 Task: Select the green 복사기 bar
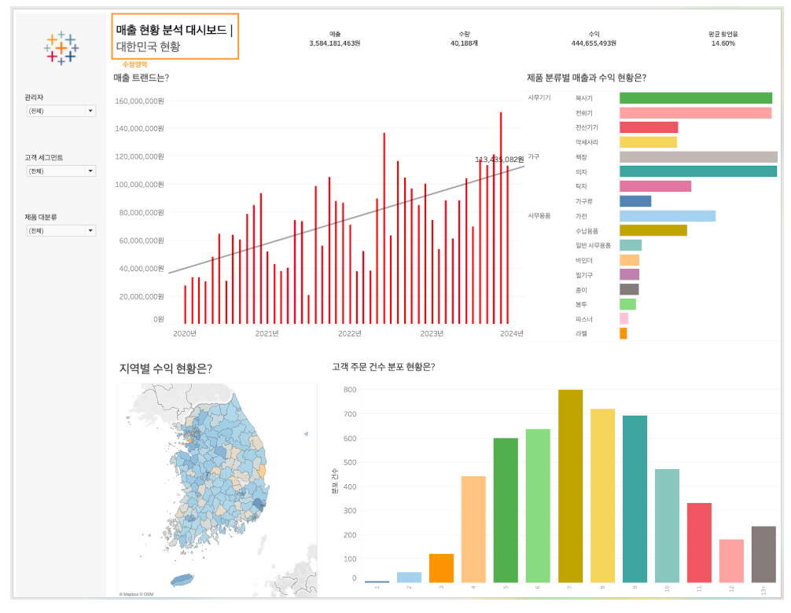coord(695,98)
